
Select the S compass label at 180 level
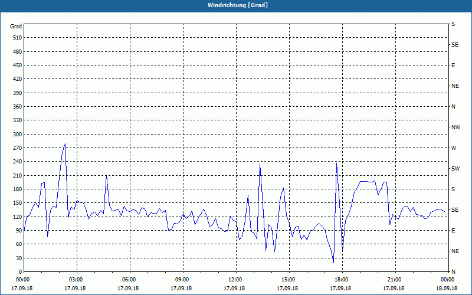tap(453, 189)
